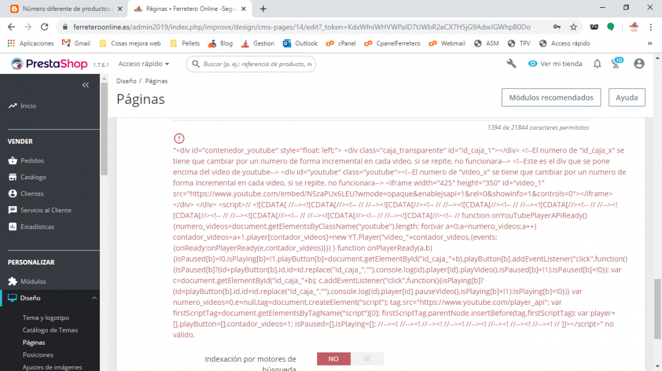Click the Pedidos basket icon
662x371 pixels.
point(13,161)
